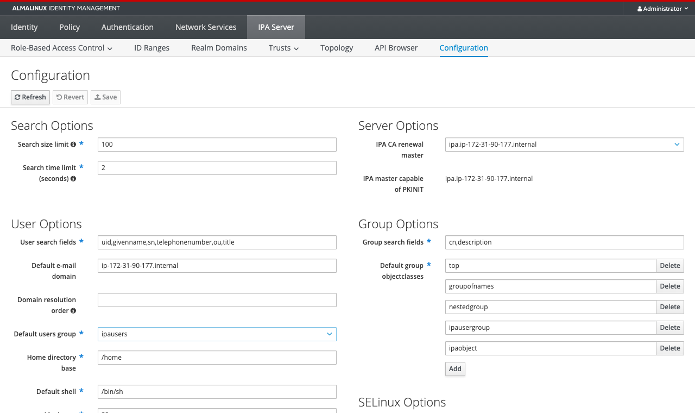Screen dimensions: 695x413
Task: Open ID Ranges section
Action: (x=152, y=48)
